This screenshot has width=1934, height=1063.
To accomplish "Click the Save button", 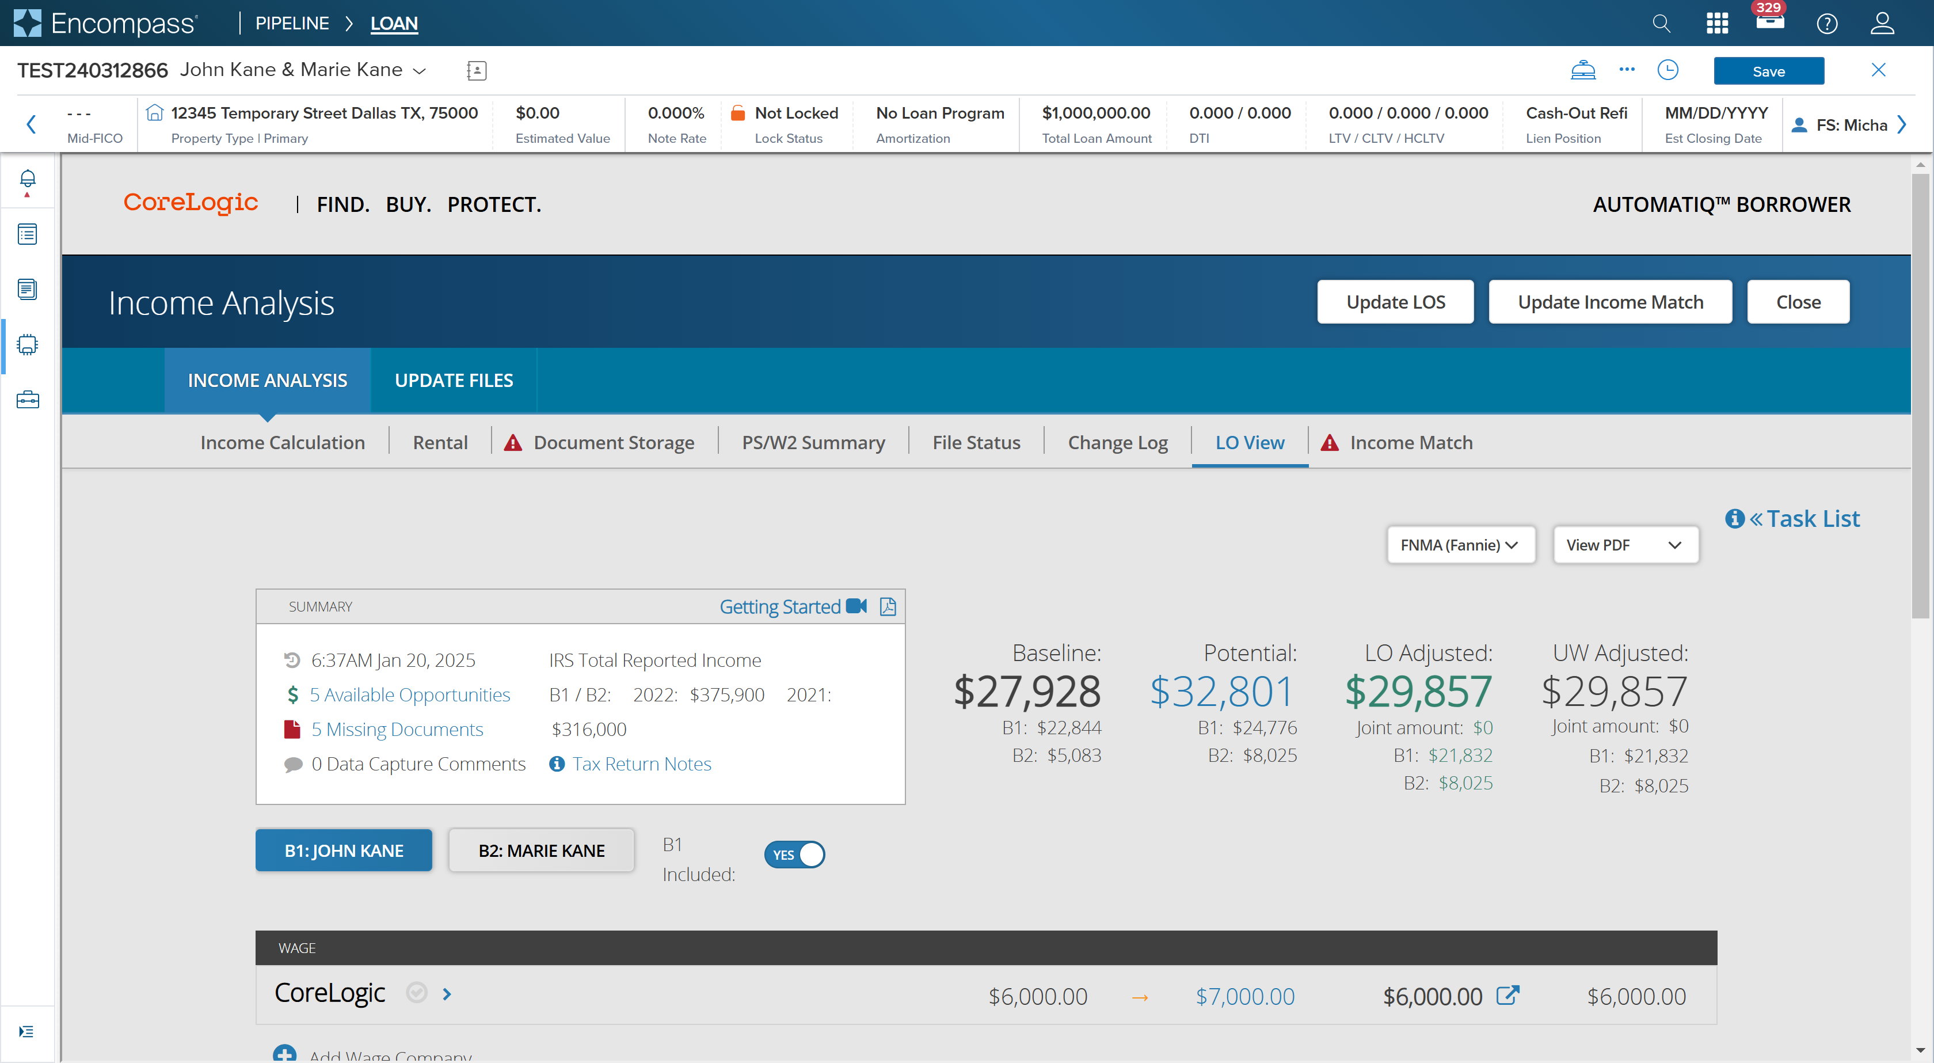I will (x=1768, y=71).
